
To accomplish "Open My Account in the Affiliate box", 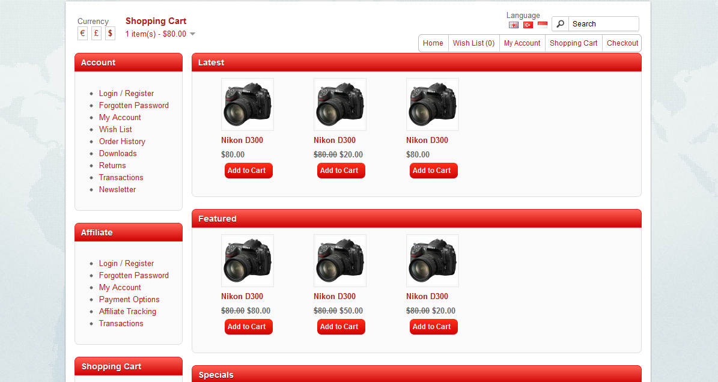I will [120, 287].
